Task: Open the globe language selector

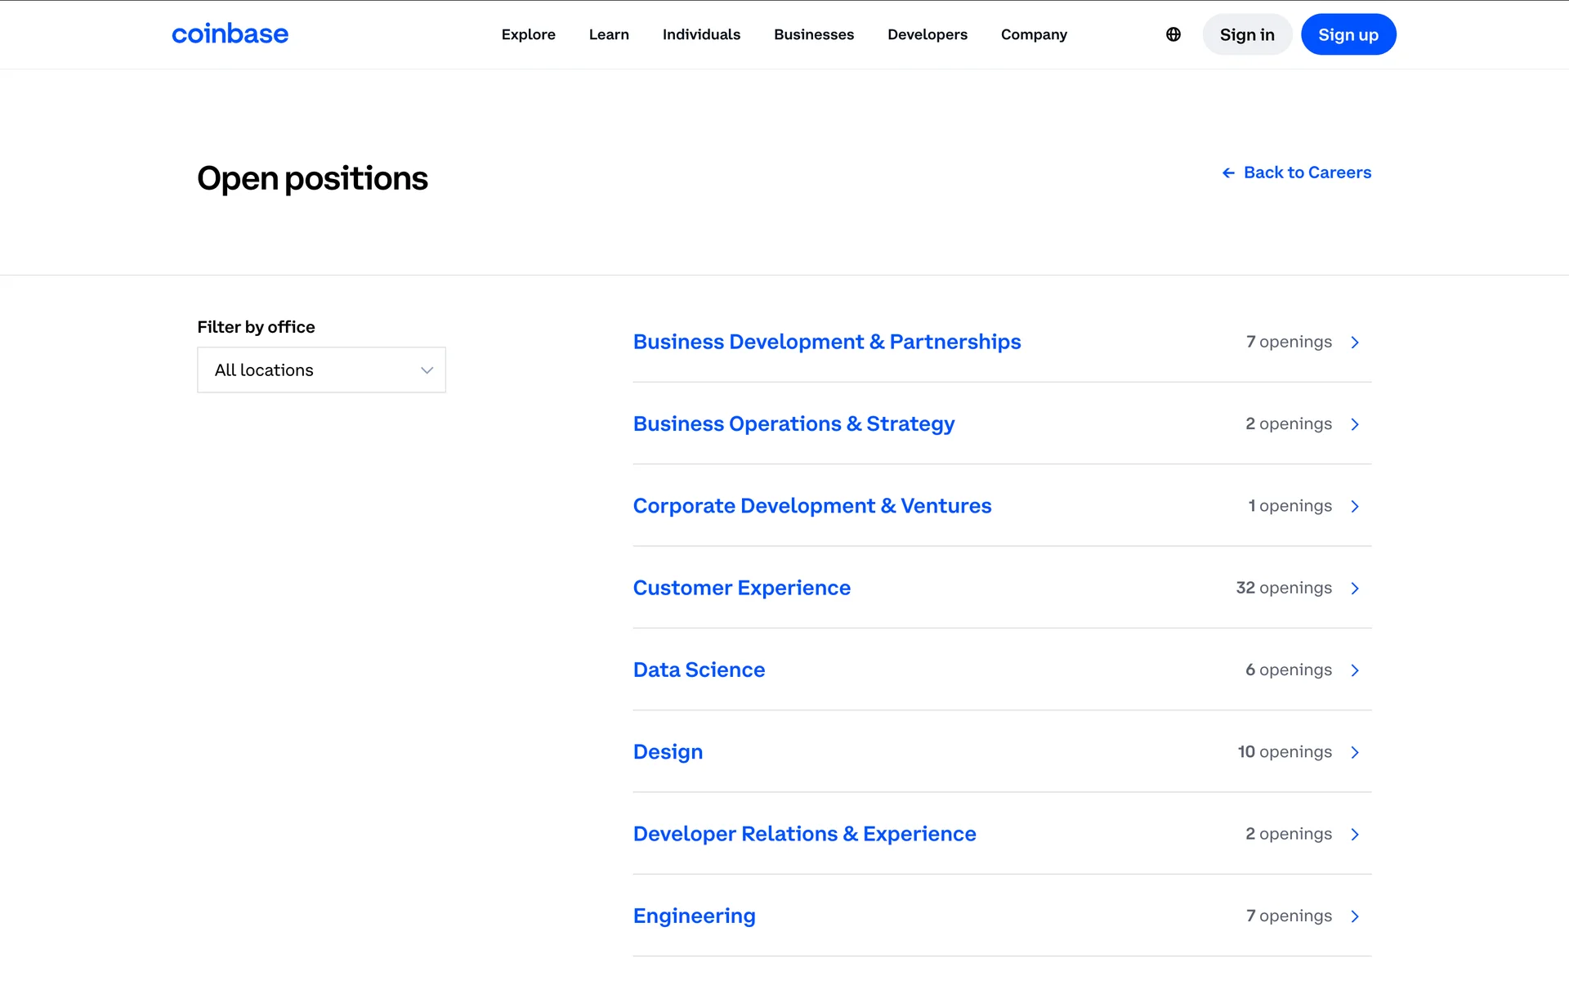Action: (1173, 34)
